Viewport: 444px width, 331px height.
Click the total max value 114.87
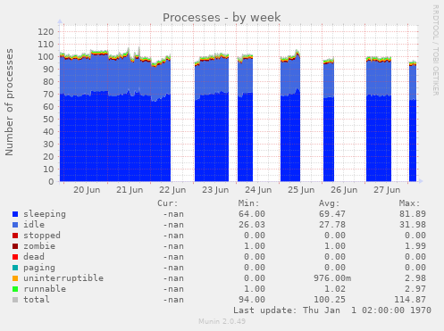pos(410,300)
